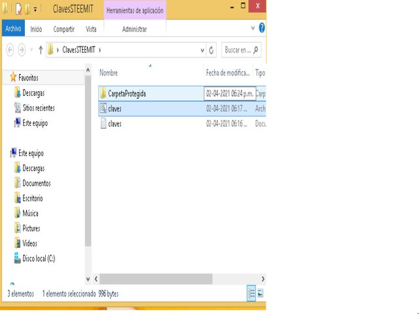Image resolution: width=419 pixels, height=314 pixels.
Task: Open Este equipo under Favoritos
Action: click(x=35, y=124)
